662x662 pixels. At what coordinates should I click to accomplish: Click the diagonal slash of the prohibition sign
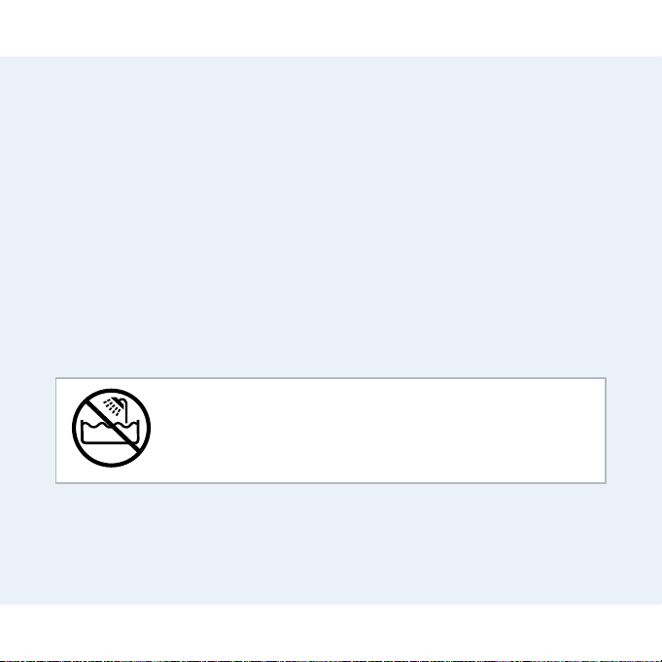coord(113,428)
